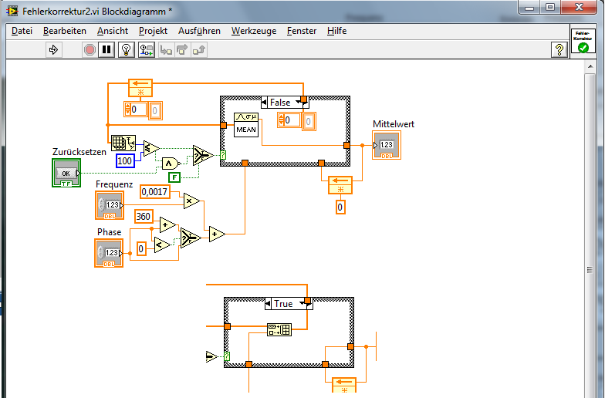The image size is (605, 398).
Task: Toggle Highlight Execution light bulb
Action: (127, 50)
